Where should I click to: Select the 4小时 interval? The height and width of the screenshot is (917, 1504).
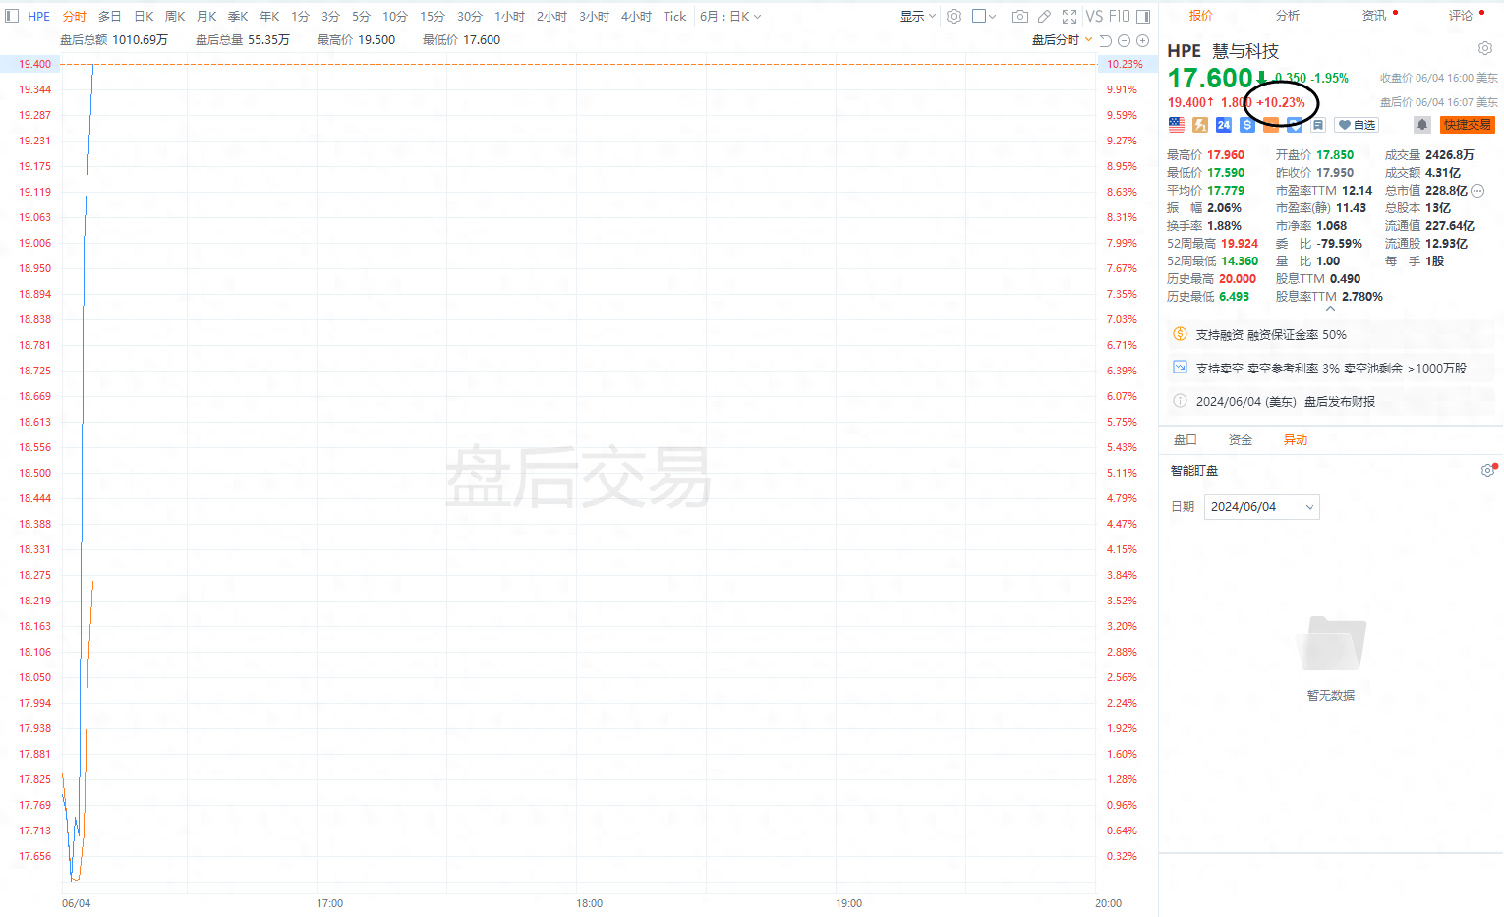[x=636, y=16]
